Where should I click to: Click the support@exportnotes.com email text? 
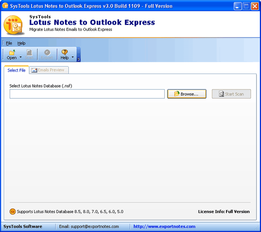95,226
